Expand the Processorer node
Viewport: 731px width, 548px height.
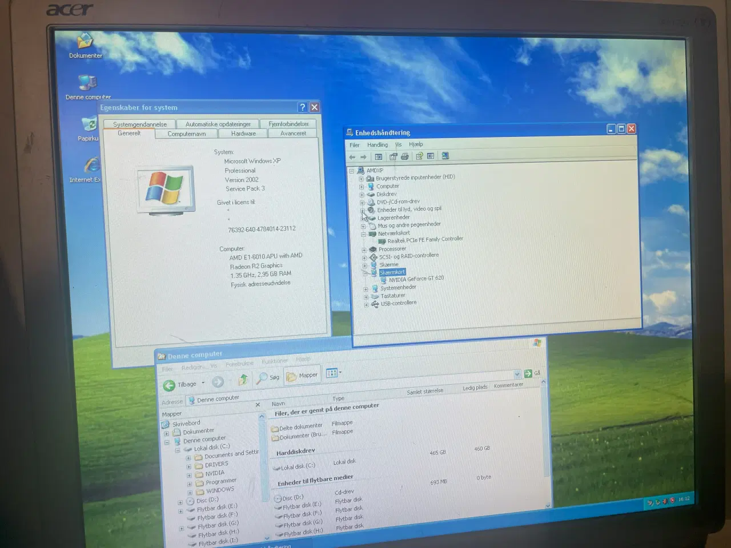(x=364, y=250)
